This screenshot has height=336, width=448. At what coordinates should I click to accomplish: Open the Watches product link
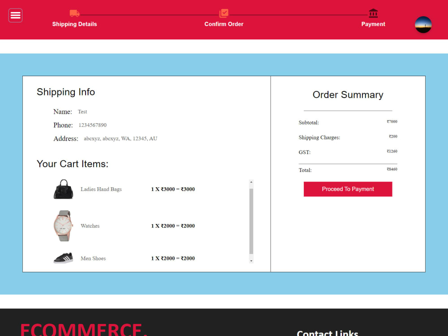pyautogui.click(x=90, y=226)
